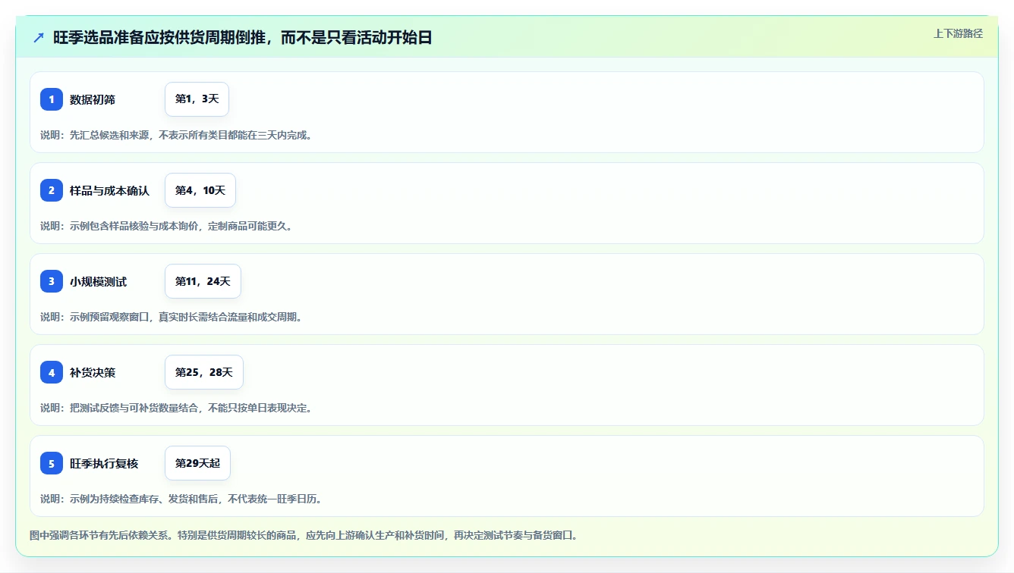Select the 第29天起 day chip
1014x573 pixels.
coord(197,463)
